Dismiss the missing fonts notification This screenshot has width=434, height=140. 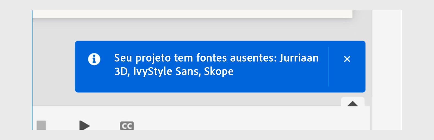coord(347,59)
